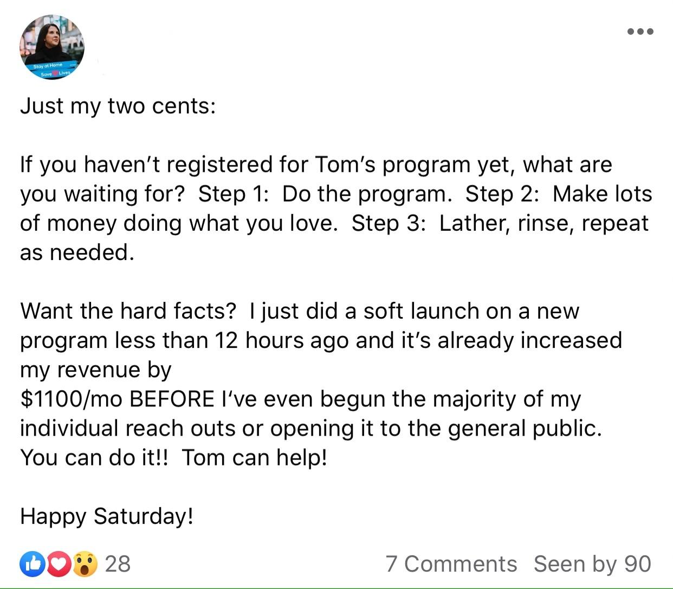This screenshot has height=589, width=673.
Task: Click the '$1100/mo' amount in the post
Action: coord(72,399)
